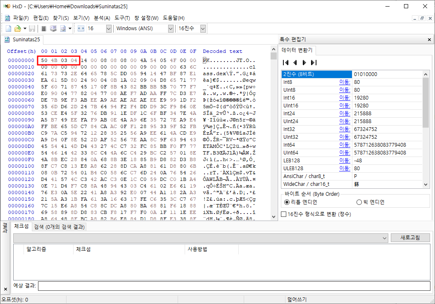
Task: Open the 검색 (0개의 검색 결과) tab
Action: click(x=59, y=227)
